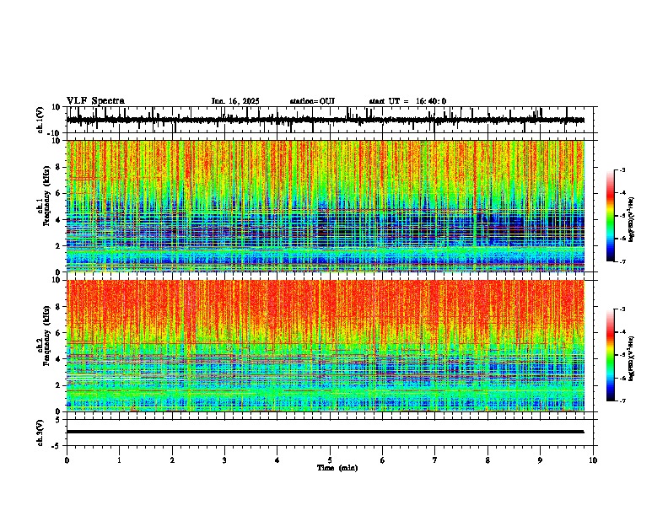Screen dimensions: 668x516
Task: Click the ch.3 flat black trace line
Action: [x=325, y=432]
